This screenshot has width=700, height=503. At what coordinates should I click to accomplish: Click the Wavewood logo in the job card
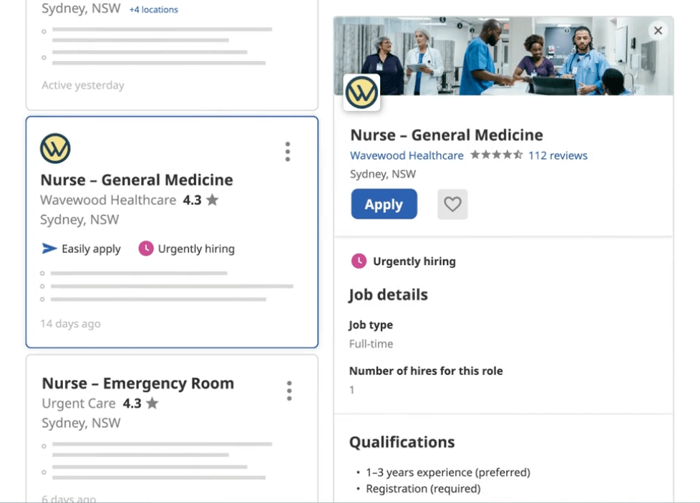[55, 148]
